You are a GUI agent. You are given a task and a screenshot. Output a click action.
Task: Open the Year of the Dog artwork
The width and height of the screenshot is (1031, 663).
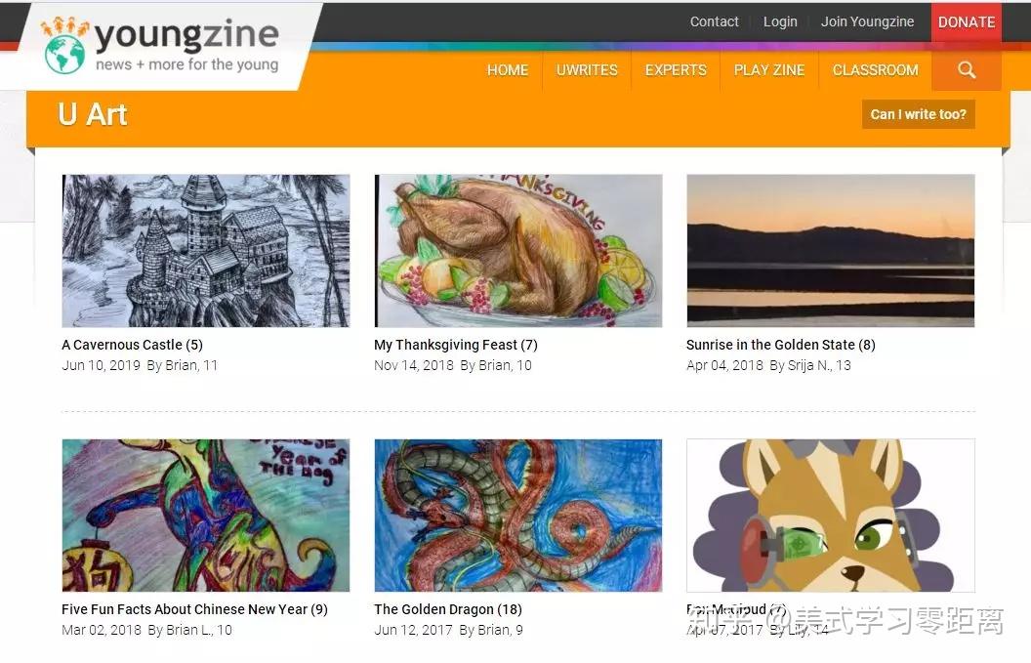(x=206, y=516)
